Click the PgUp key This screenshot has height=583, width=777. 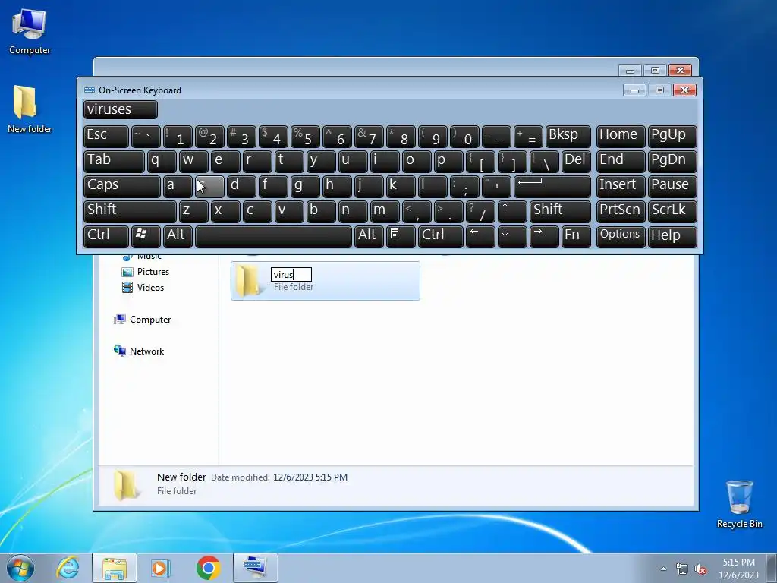click(x=672, y=137)
